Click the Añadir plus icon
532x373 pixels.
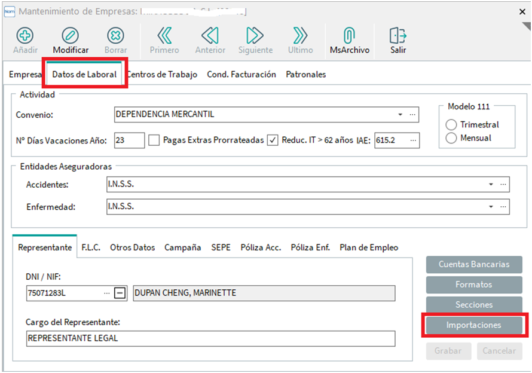pyautogui.click(x=24, y=35)
